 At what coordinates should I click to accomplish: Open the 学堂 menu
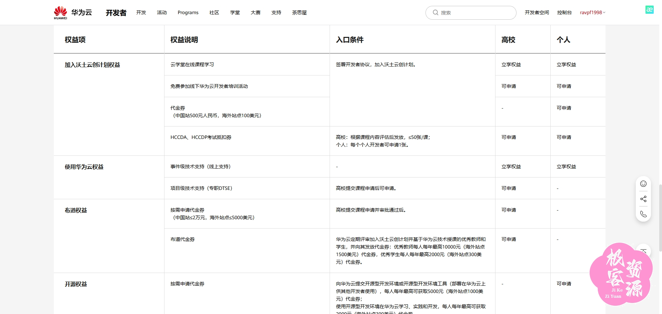click(x=235, y=12)
